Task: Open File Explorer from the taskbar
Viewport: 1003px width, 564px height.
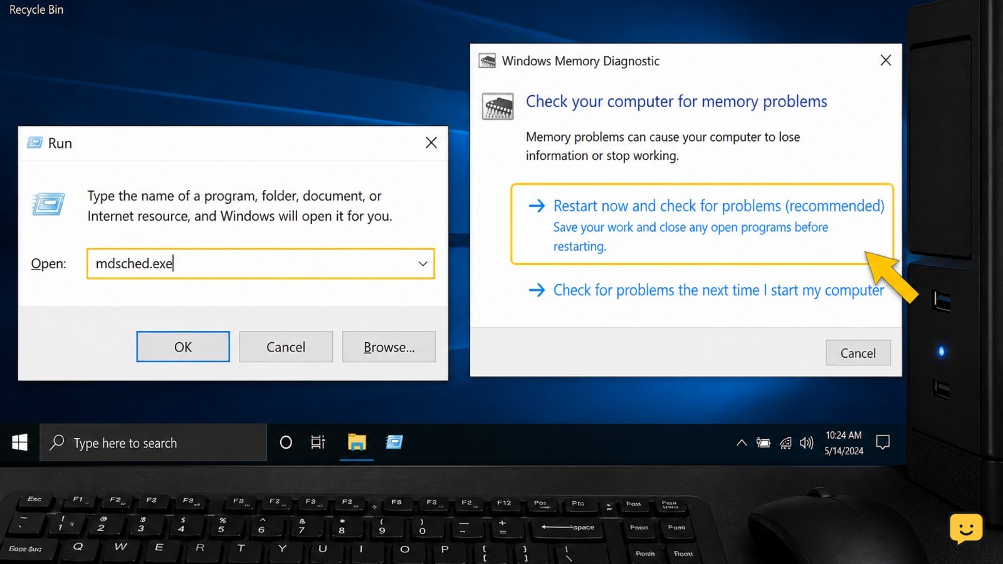Action: 357,442
